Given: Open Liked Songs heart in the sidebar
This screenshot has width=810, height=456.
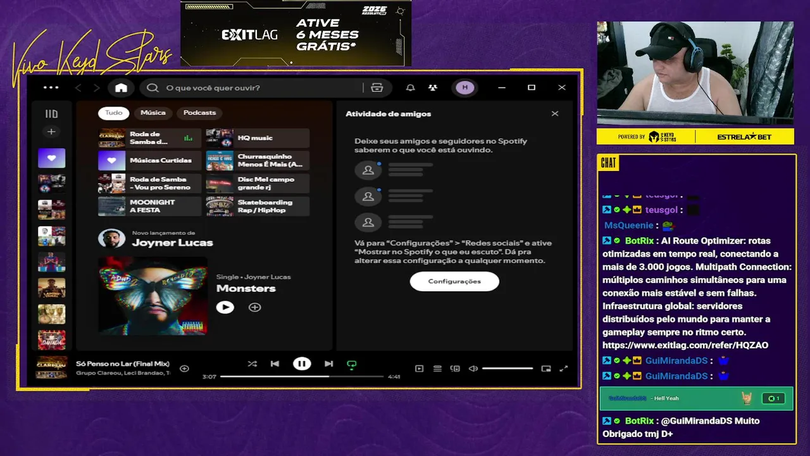Looking at the screenshot, I should point(51,158).
